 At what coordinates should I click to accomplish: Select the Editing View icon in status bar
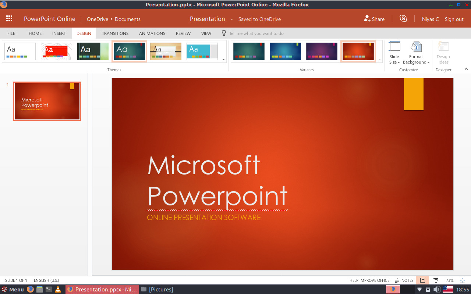coord(422,280)
